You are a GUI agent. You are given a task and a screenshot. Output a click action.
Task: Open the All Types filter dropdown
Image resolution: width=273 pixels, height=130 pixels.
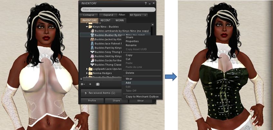(138, 15)
